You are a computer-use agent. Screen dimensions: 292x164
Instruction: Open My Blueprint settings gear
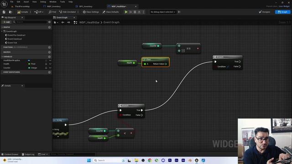[x=49, y=22]
